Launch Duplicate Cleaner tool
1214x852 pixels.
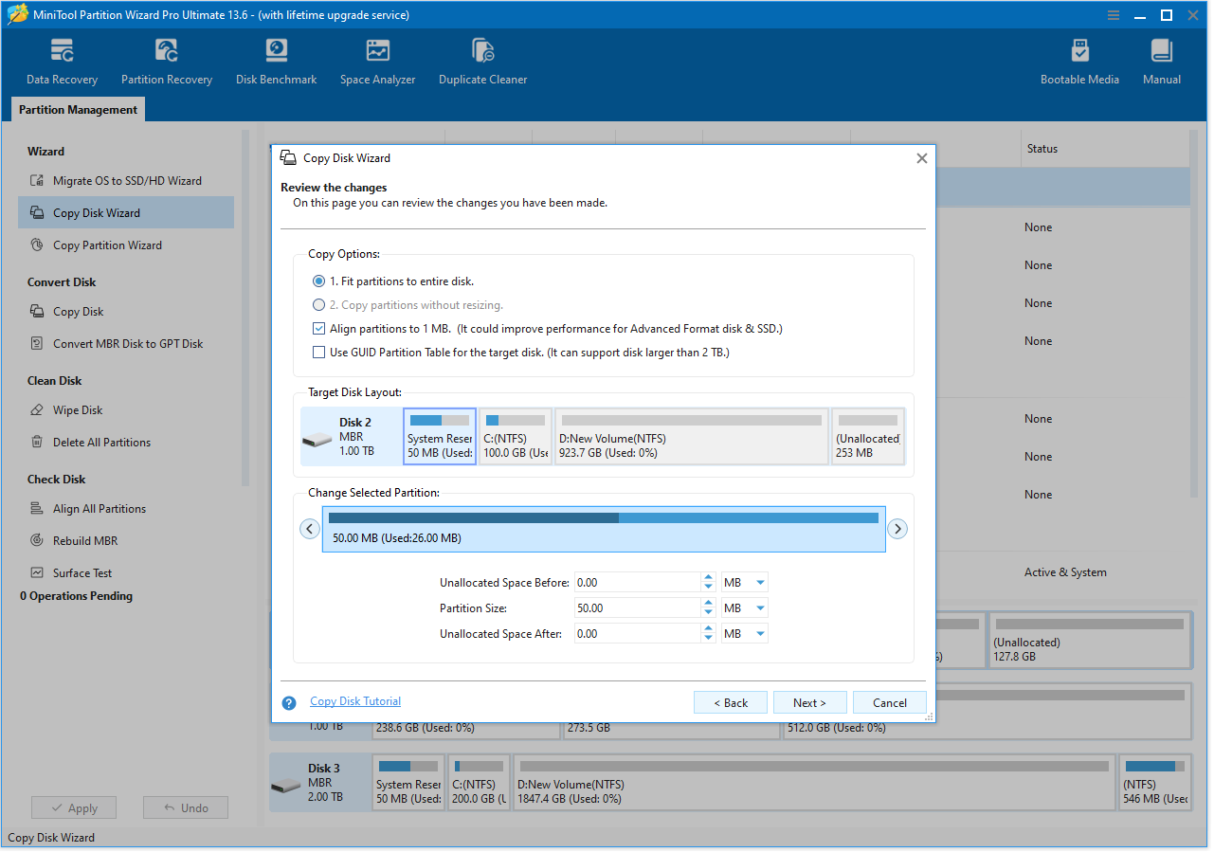pos(482,63)
